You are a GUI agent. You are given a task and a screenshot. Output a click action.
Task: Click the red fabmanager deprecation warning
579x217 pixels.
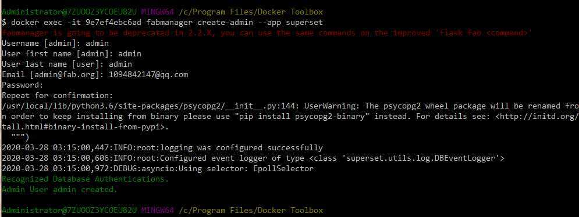tap(267, 33)
